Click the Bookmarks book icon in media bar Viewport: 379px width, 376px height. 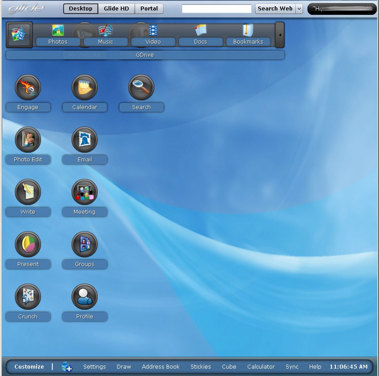(x=248, y=30)
